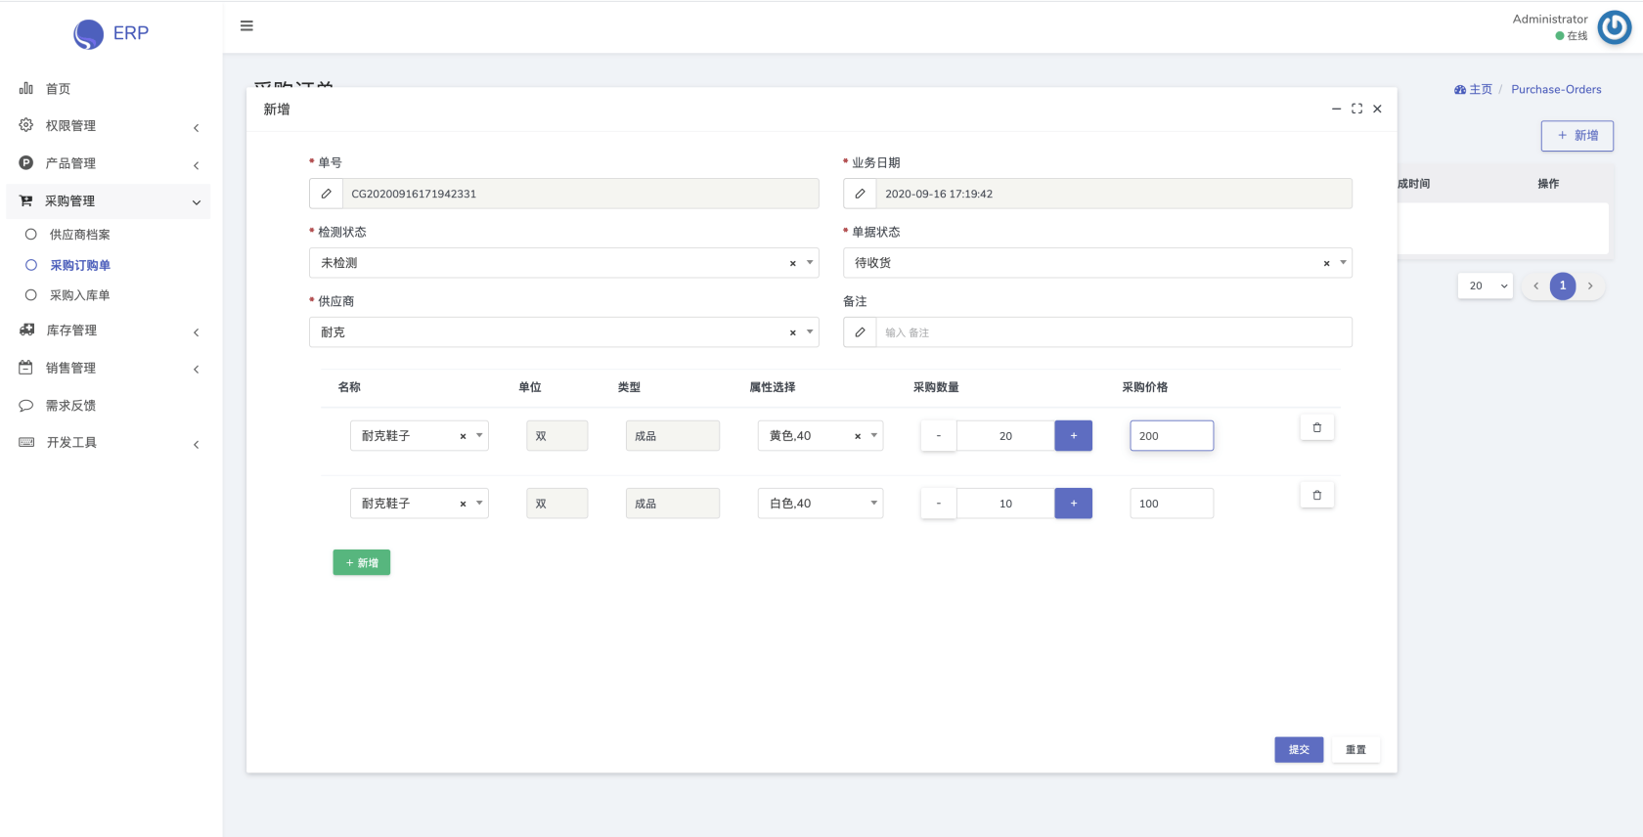Go to previous pagination page arrow
Image resolution: width=1643 pixels, height=837 pixels.
click(1535, 286)
